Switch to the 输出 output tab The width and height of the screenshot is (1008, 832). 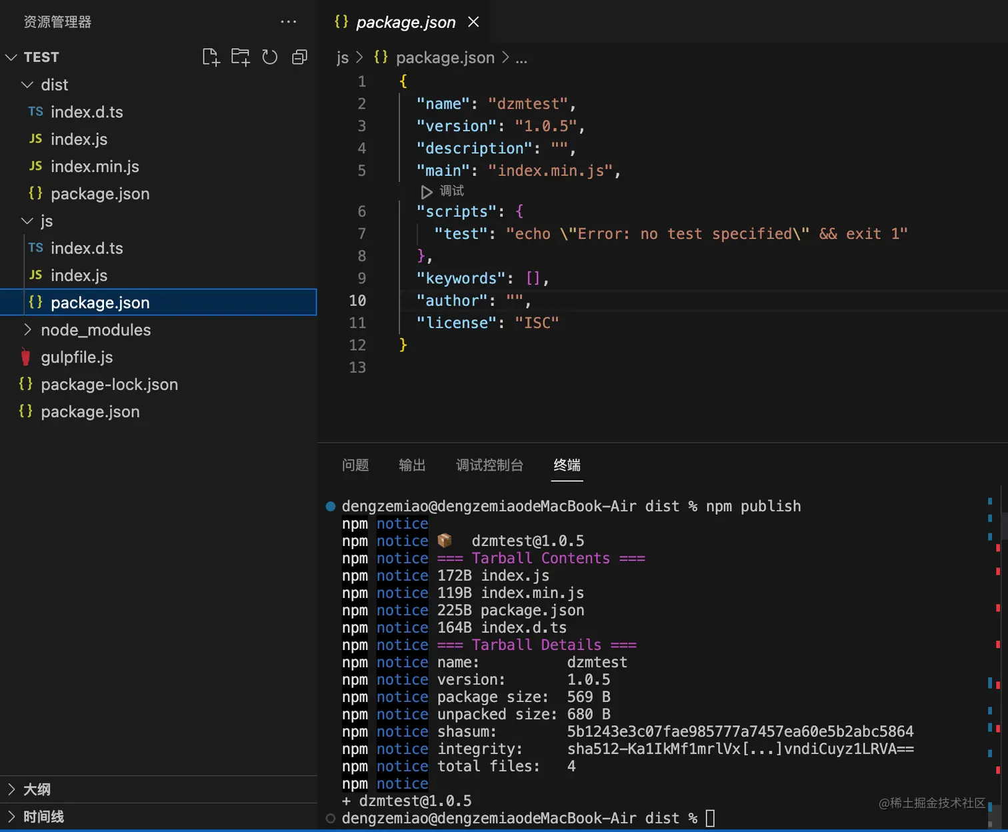[x=412, y=465]
